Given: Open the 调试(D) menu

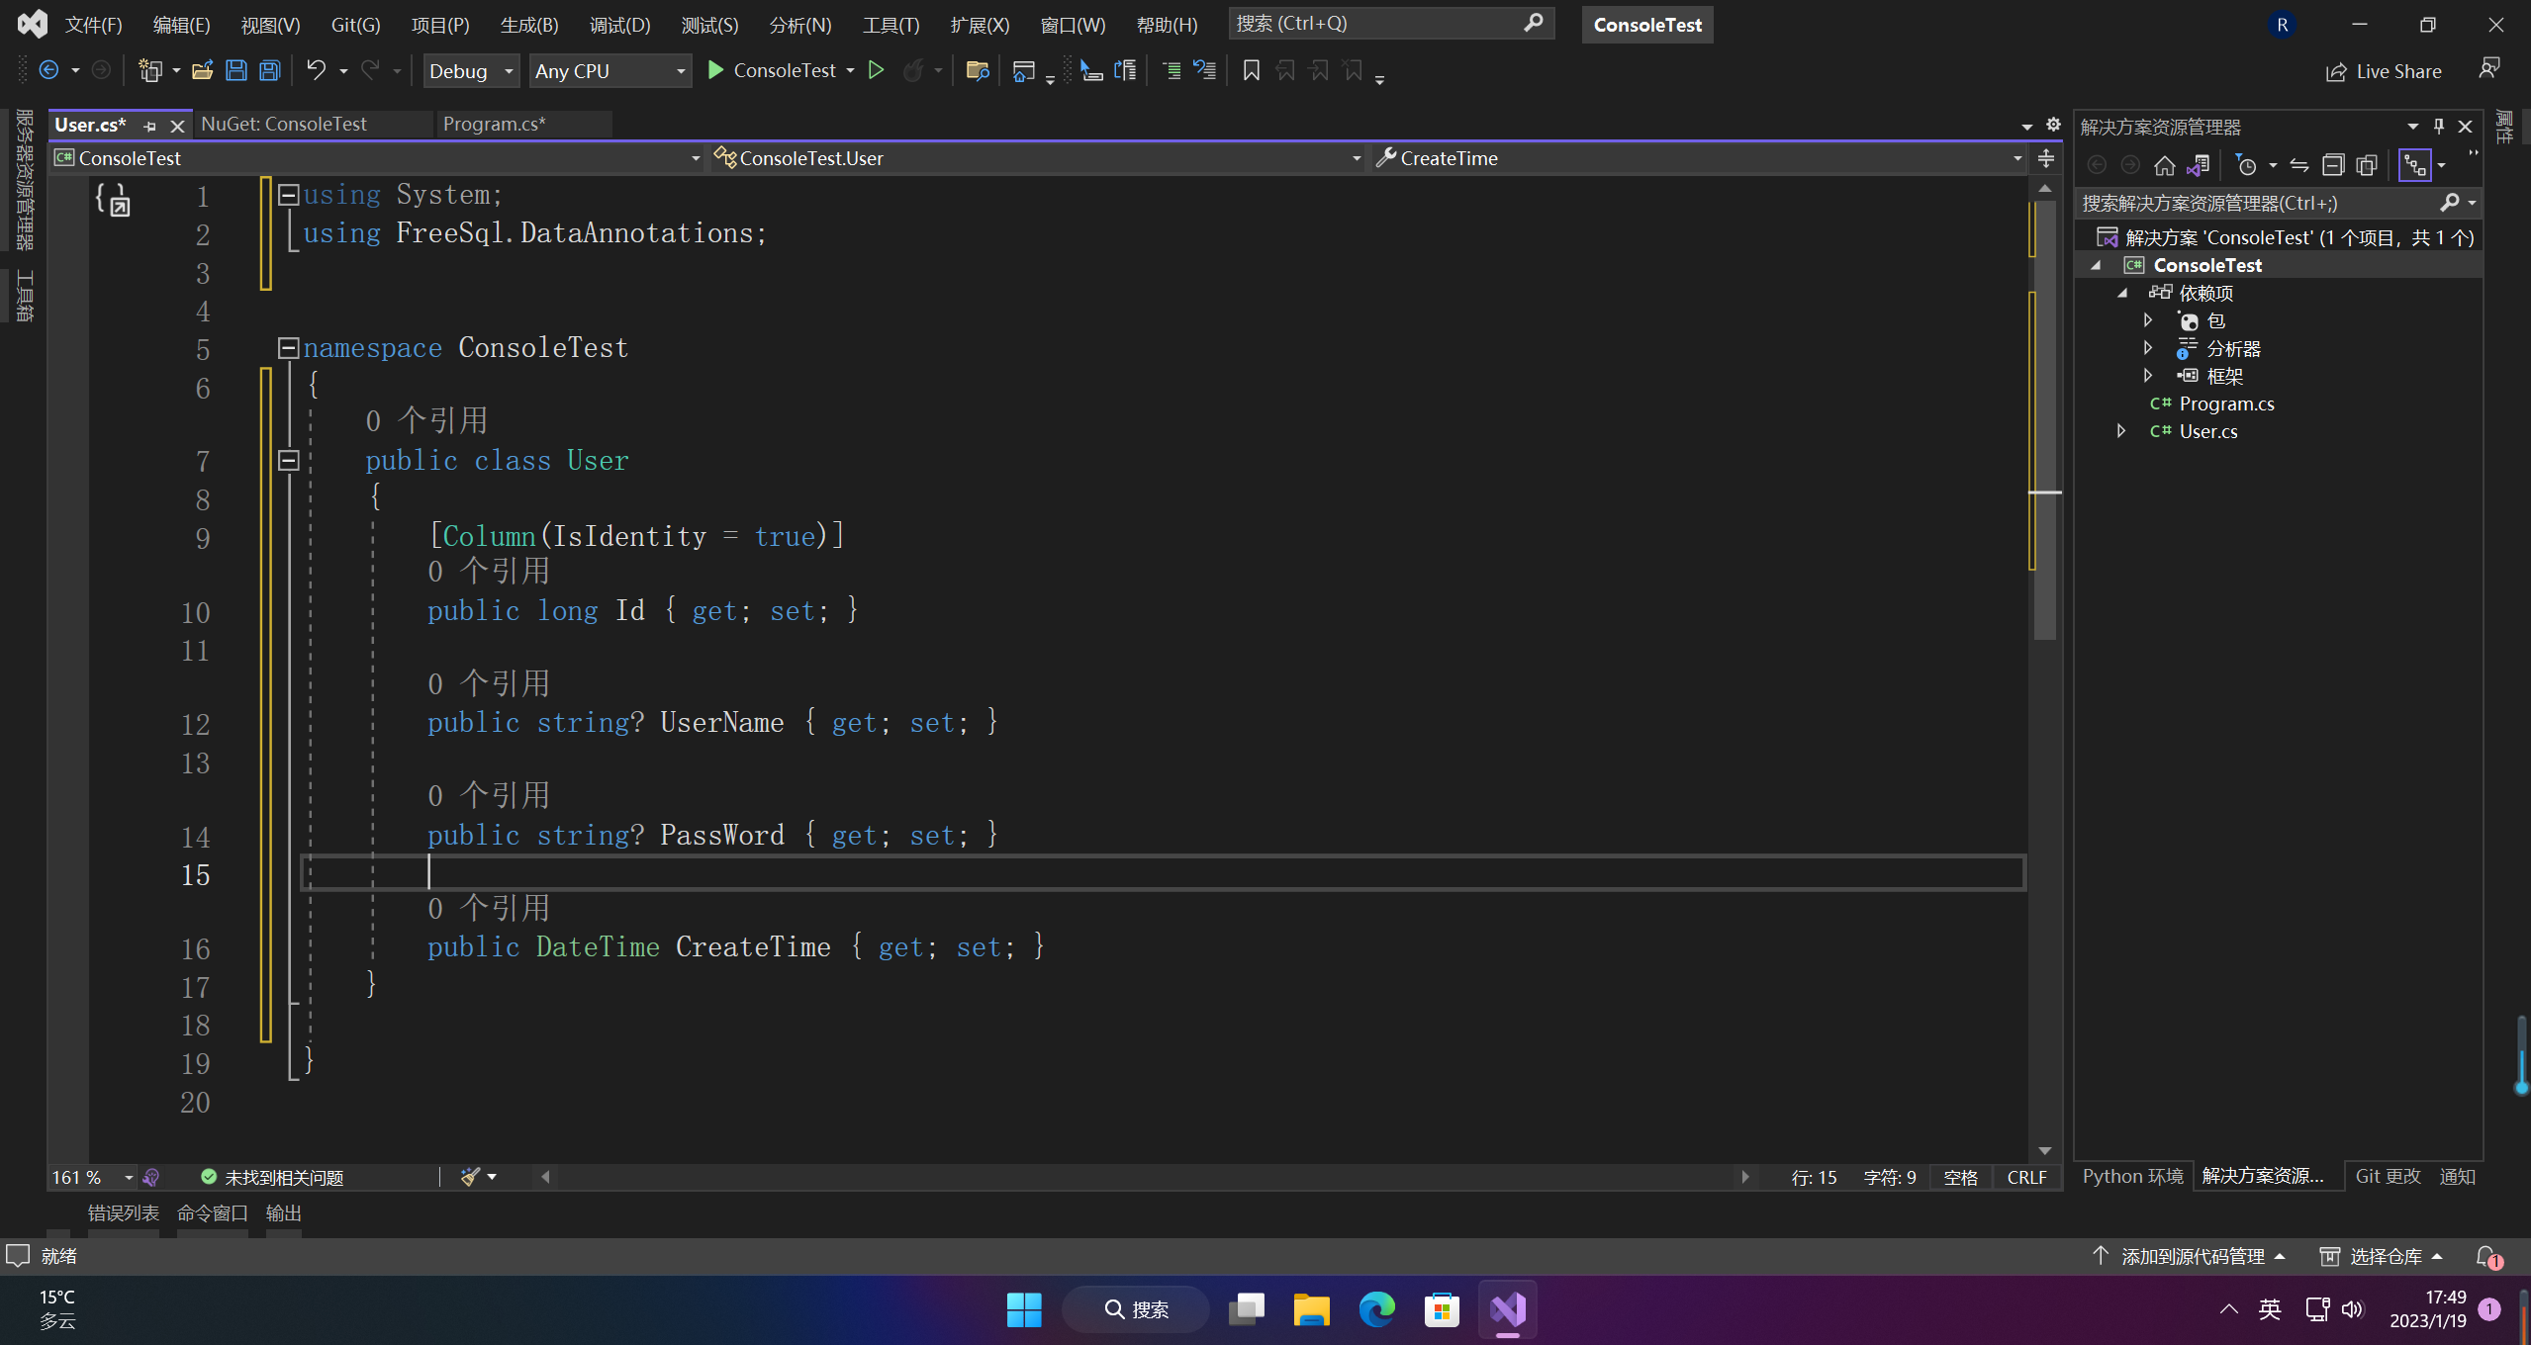Looking at the screenshot, I should point(619,25).
